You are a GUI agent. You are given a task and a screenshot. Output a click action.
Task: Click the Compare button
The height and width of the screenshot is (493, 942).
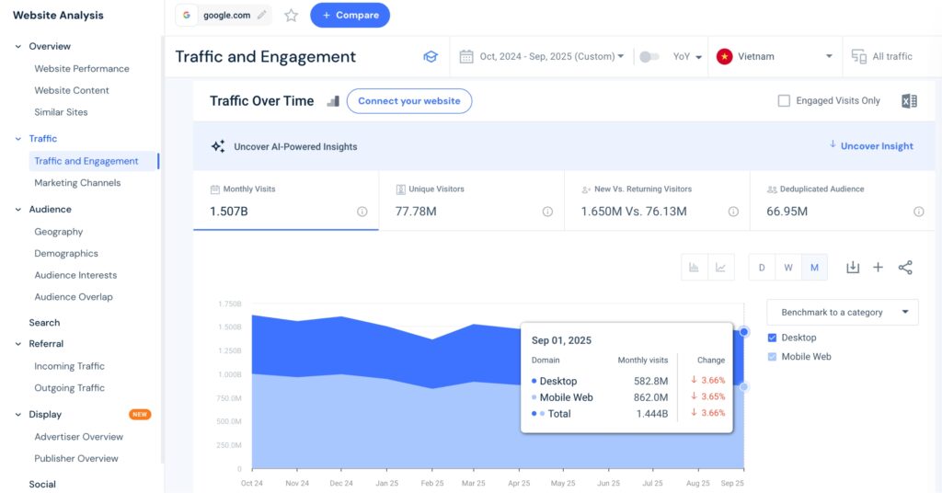(x=350, y=15)
